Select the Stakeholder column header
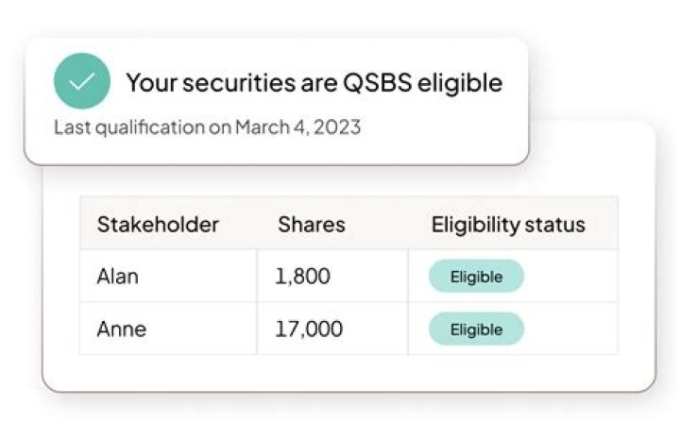 [x=158, y=225]
